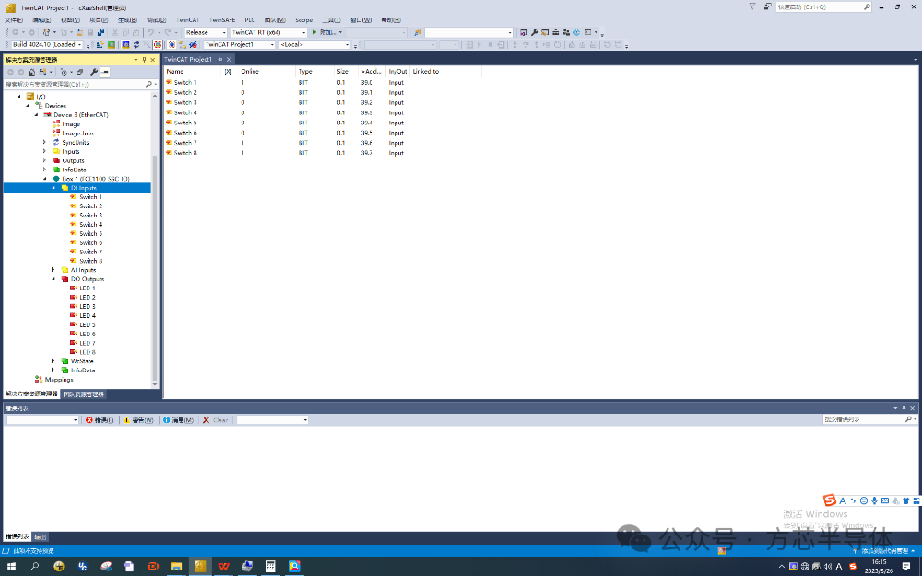Click the Clear button in Error List
922x576 pixels.
pos(215,420)
